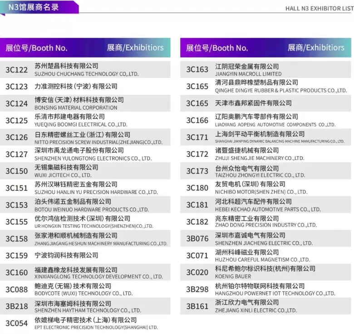
Task: Click booth number 3C020
Action: coord(197,272)
